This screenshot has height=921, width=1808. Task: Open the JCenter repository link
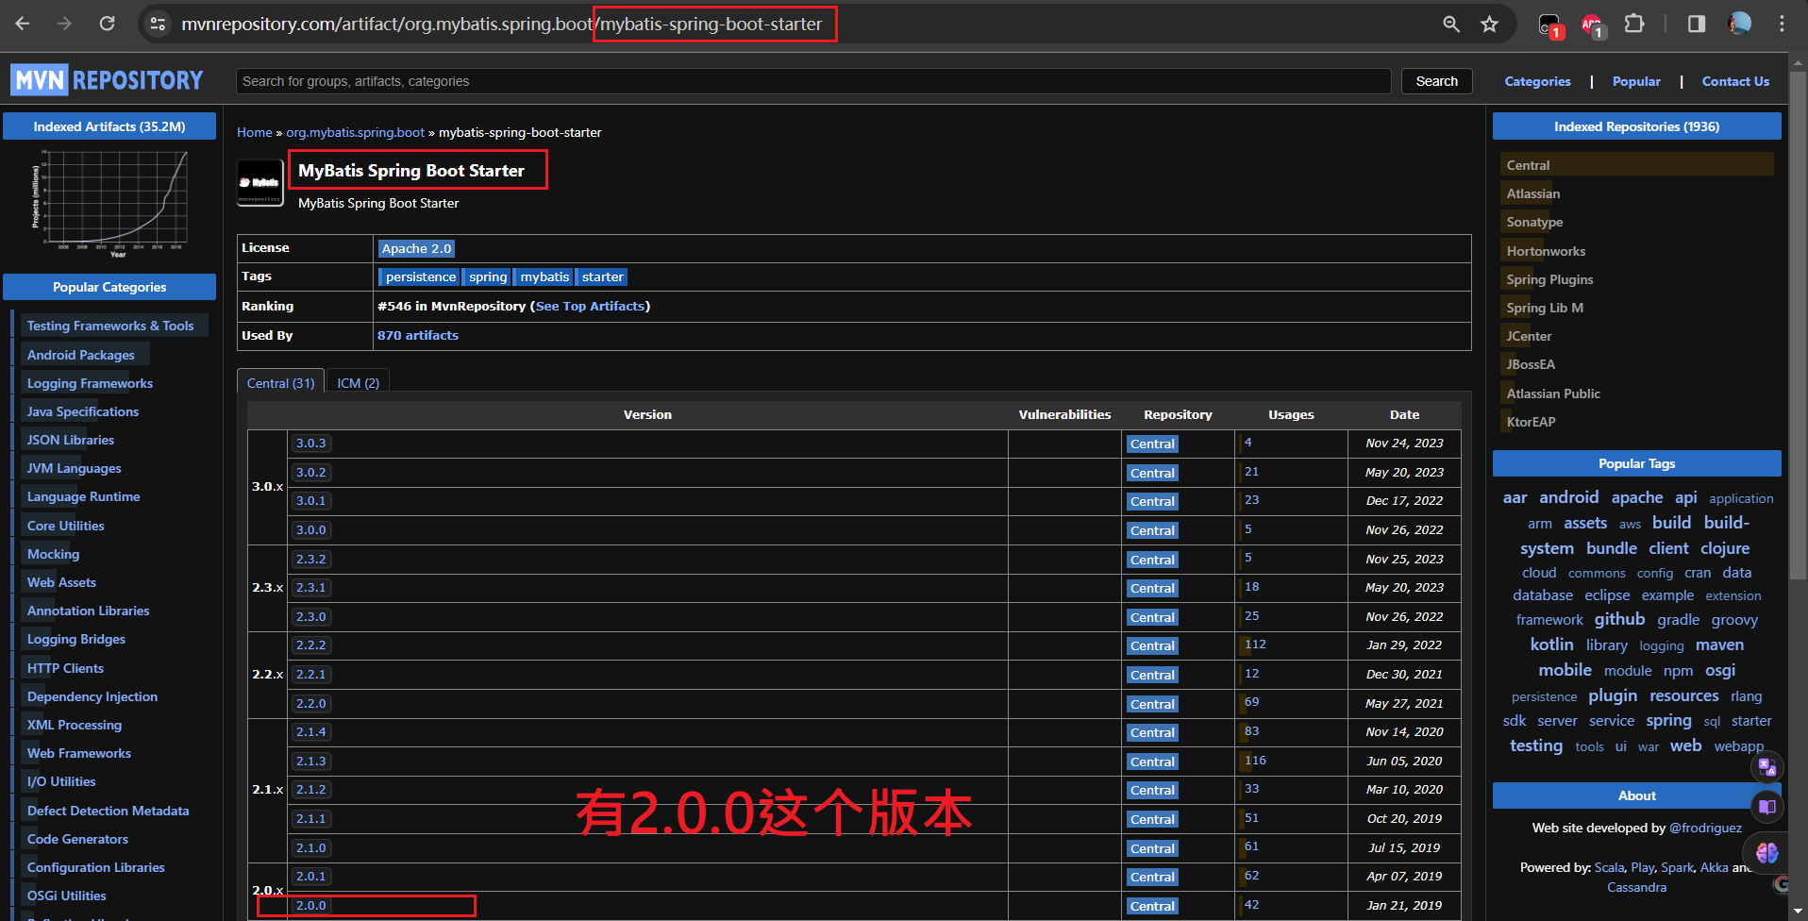click(1529, 336)
